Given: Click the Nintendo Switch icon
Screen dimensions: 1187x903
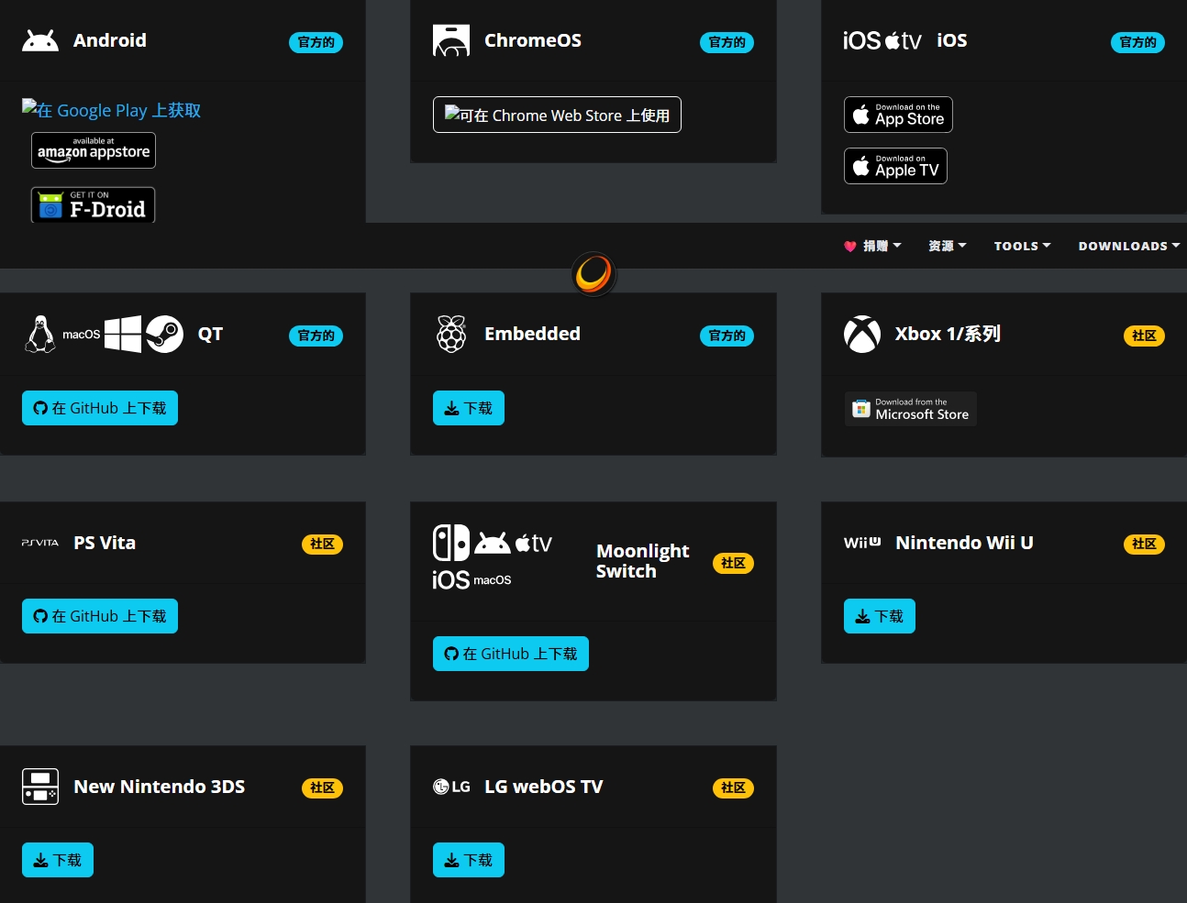Looking at the screenshot, I should [450, 543].
